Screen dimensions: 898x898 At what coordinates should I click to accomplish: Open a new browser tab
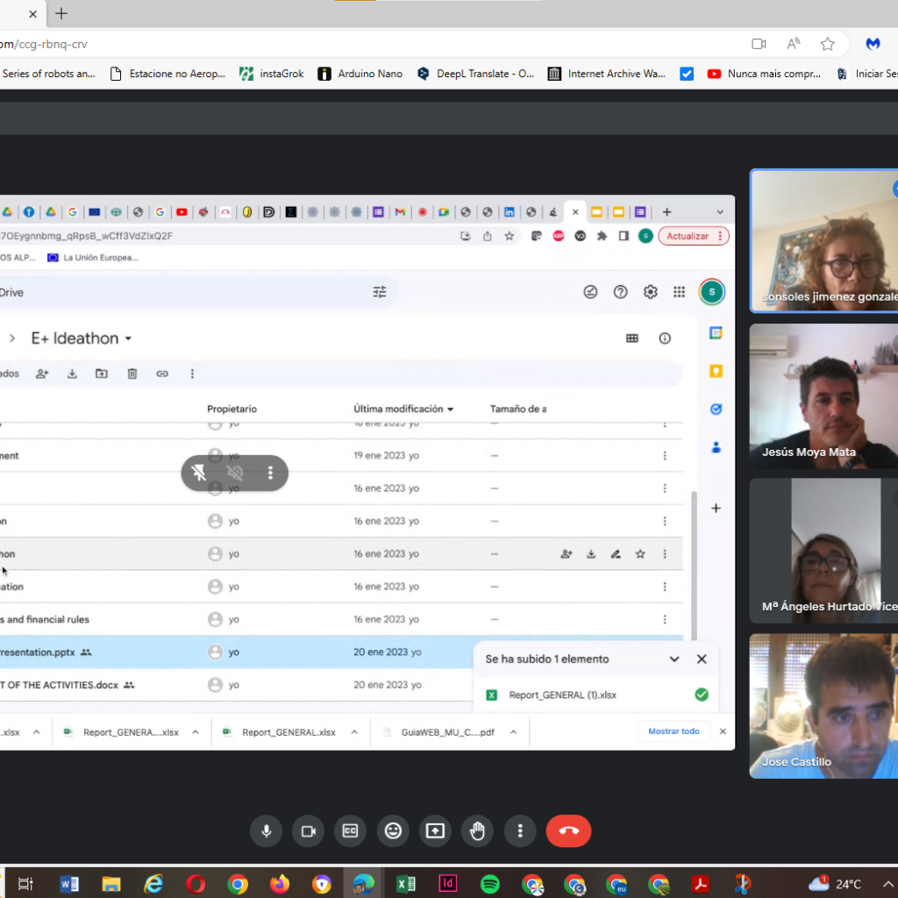pyautogui.click(x=61, y=14)
